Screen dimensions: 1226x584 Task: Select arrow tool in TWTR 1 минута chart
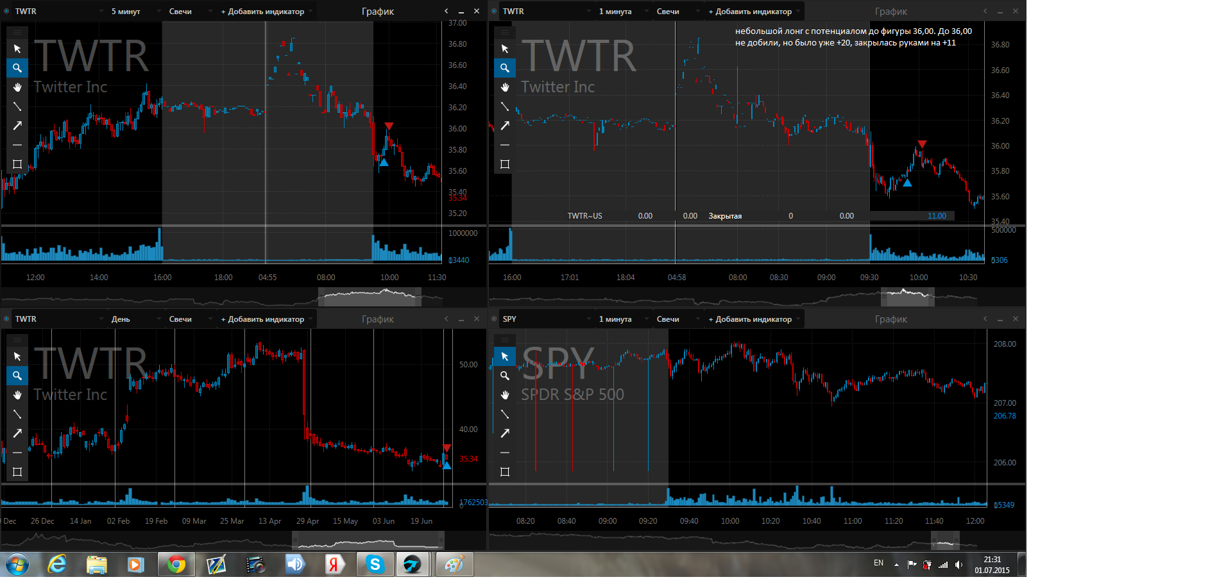point(505,126)
